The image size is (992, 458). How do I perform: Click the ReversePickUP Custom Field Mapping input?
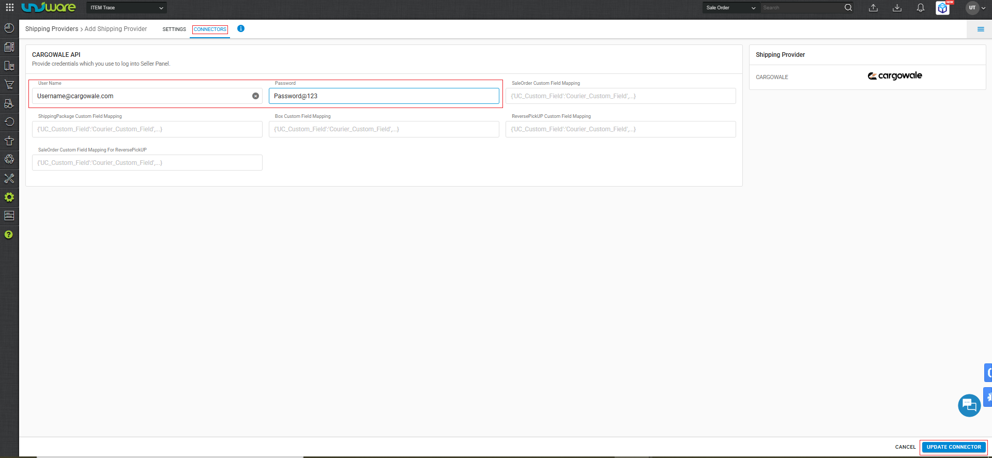click(x=621, y=129)
